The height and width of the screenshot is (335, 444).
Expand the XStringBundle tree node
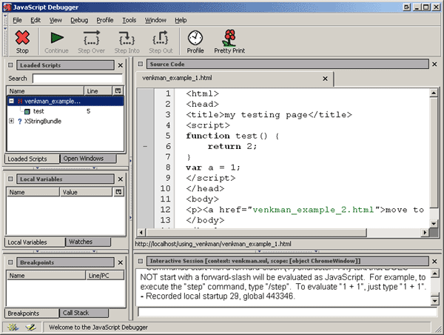[11, 121]
